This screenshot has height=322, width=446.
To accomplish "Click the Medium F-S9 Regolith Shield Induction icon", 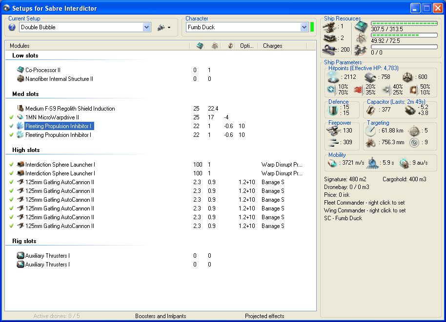I will tap(20, 108).
